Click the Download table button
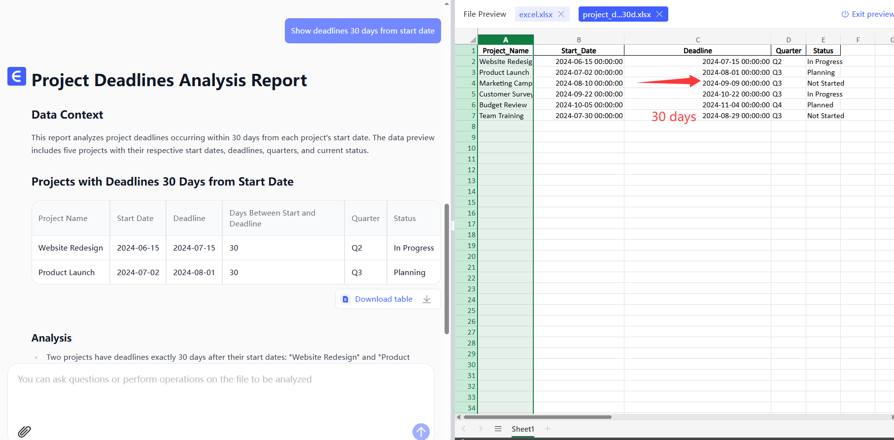 pyautogui.click(x=383, y=299)
